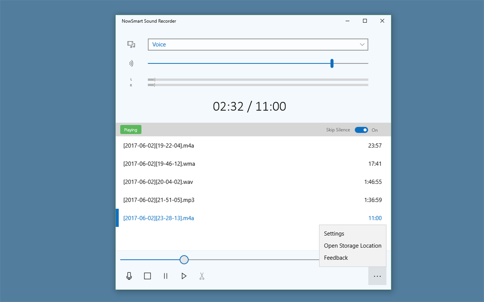The image size is (484, 302).
Task: Click the green Playing status badge
Action: tap(131, 130)
